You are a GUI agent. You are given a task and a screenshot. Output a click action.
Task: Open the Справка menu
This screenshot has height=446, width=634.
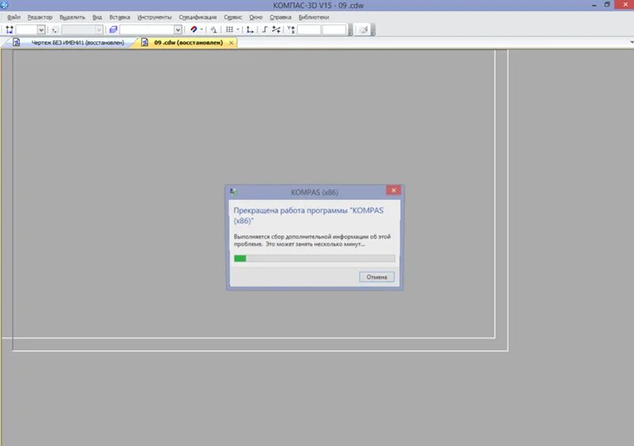coord(281,17)
